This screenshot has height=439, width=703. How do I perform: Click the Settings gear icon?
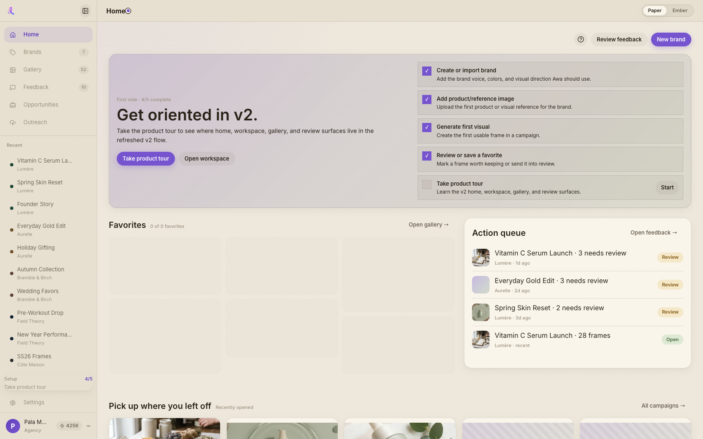coord(13,403)
